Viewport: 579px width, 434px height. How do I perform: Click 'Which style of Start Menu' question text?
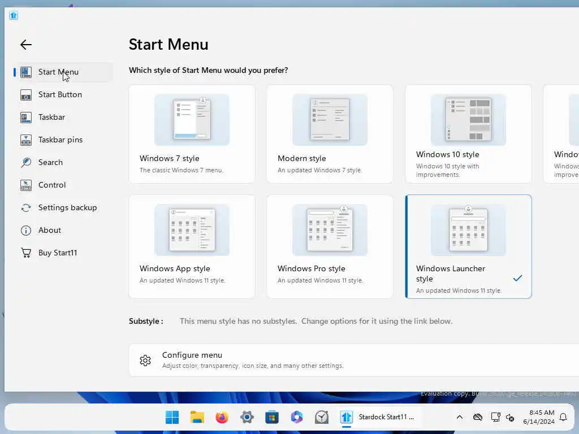(208, 70)
